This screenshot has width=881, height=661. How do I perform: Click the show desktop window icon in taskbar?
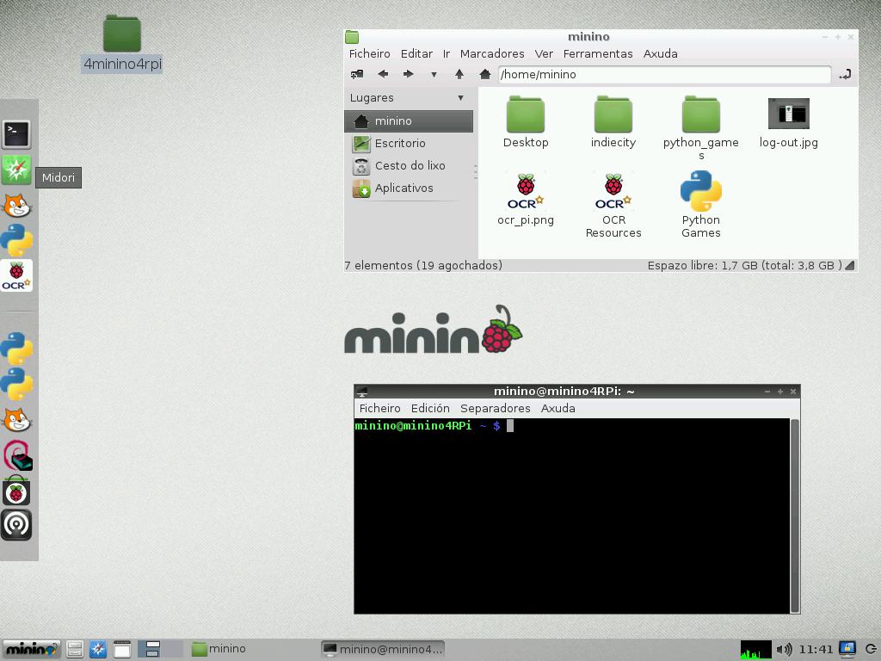coord(121,649)
